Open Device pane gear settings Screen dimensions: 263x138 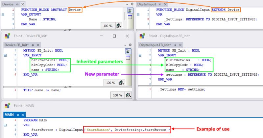(x=132, y=4)
